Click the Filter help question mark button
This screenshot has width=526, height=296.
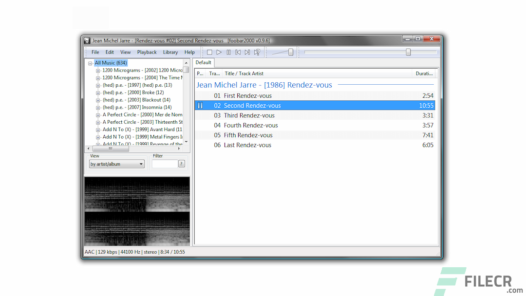click(x=181, y=164)
